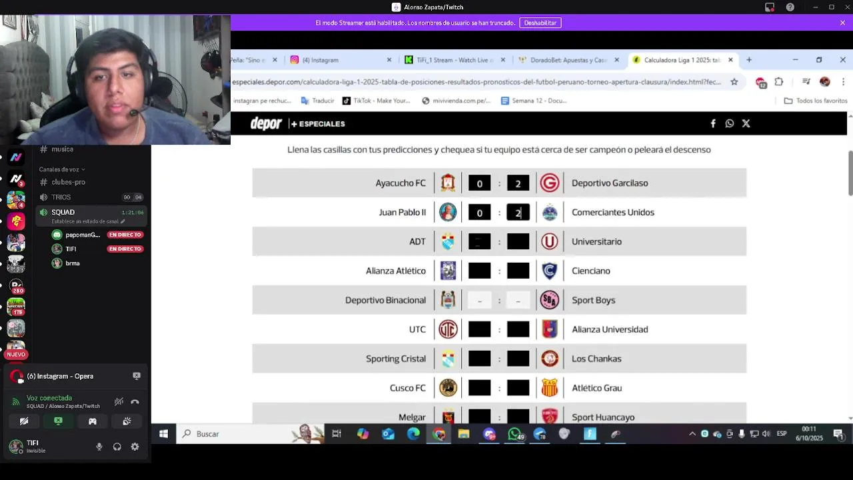Click the NUEVO server badge
Image resolution: width=853 pixels, height=480 pixels.
(16, 355)
